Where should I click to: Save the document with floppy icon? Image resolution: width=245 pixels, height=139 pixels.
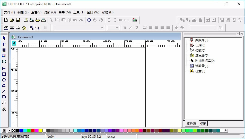pos(18,20)
